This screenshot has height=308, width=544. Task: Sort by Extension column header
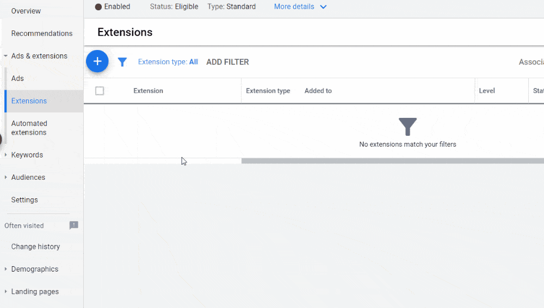pos(148,91)
